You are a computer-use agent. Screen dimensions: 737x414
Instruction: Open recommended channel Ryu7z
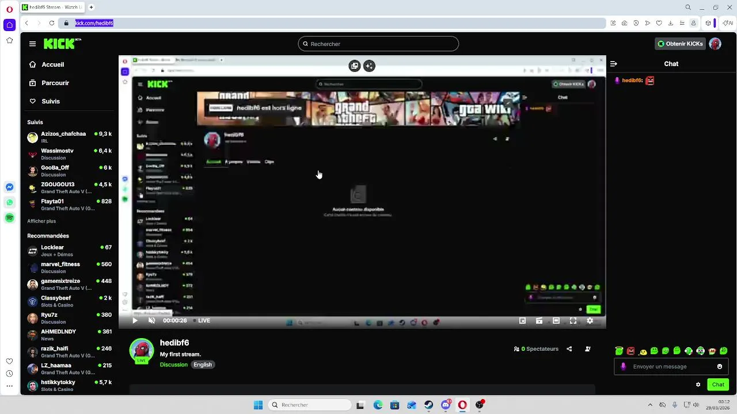(69, 318)
